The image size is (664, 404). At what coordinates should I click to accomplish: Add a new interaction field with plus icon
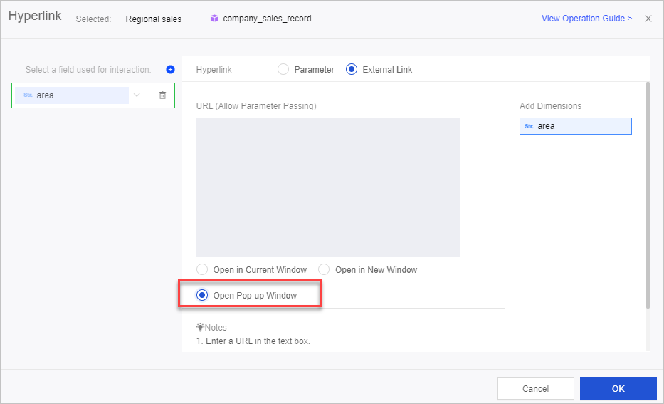[170, 70]
